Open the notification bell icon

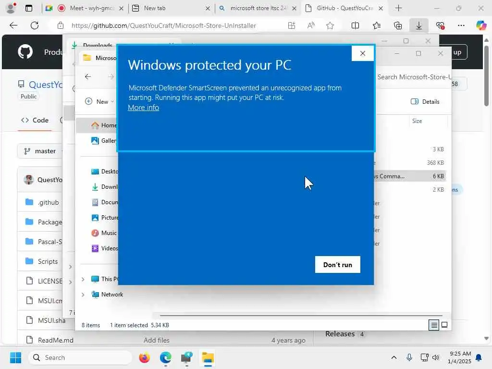coord(479,357)
